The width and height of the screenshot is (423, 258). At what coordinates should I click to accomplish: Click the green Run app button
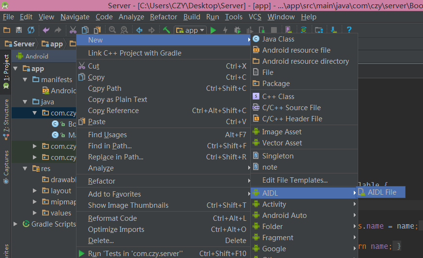click(214, 30)
